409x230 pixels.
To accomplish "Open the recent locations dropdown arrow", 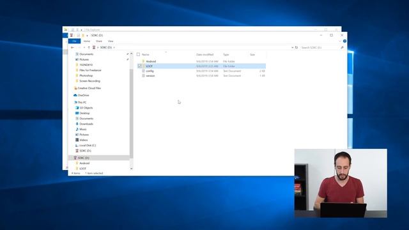I will [84, 47].
